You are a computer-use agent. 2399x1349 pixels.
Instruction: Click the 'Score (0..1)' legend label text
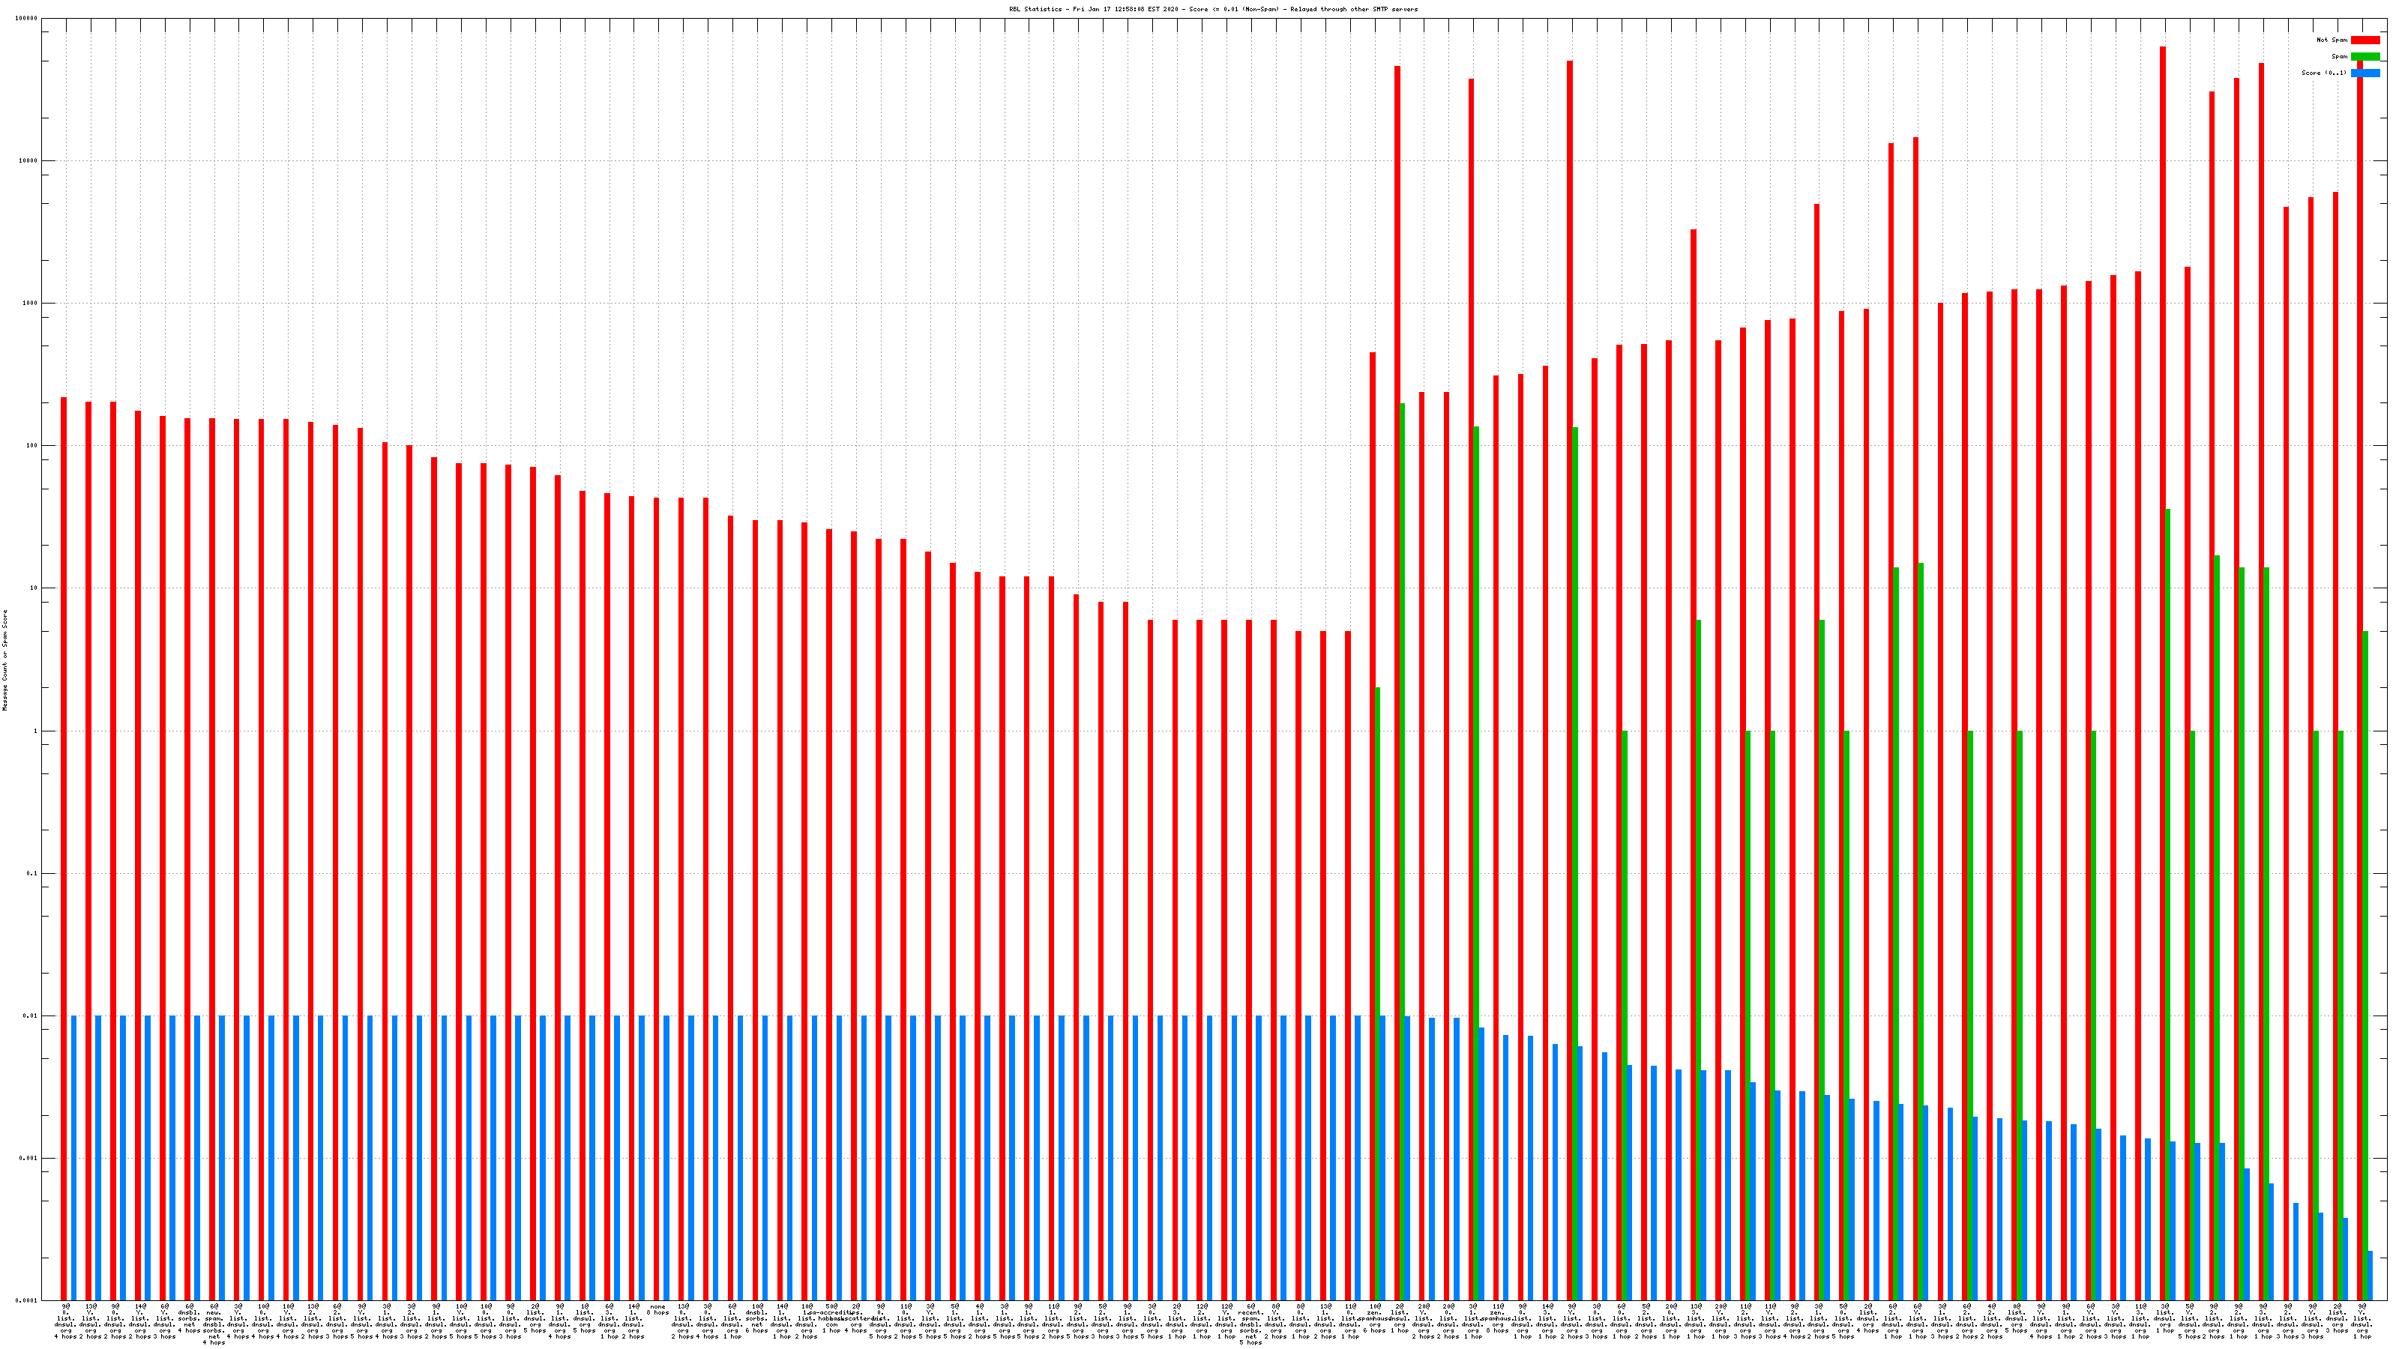(x=2323, y=73)
